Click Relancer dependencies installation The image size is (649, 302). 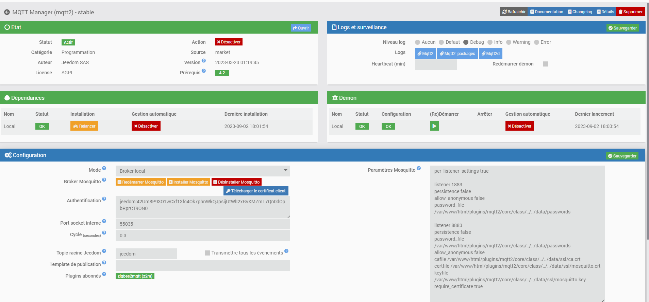[x=84, y=126]
